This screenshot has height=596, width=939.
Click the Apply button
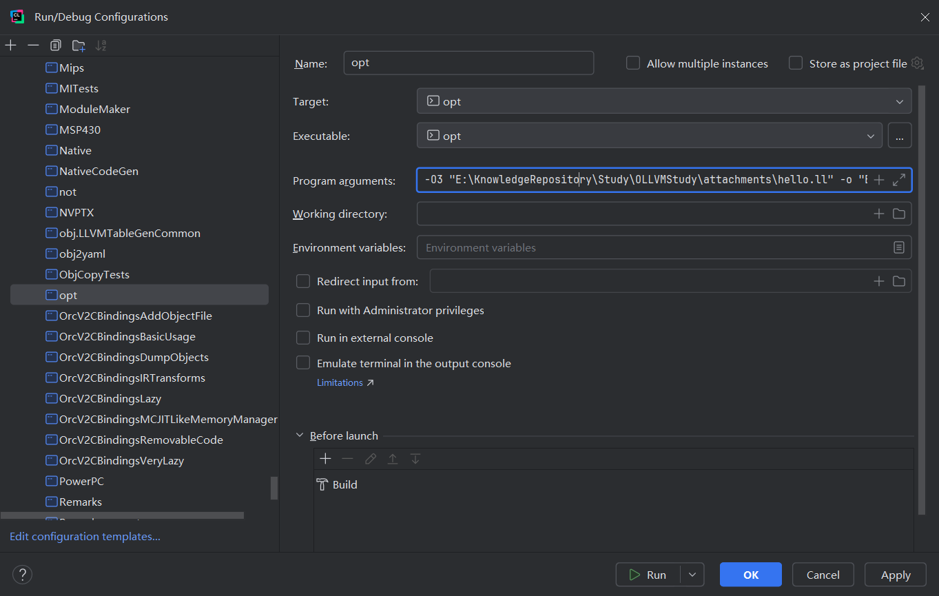click(896, 575)
